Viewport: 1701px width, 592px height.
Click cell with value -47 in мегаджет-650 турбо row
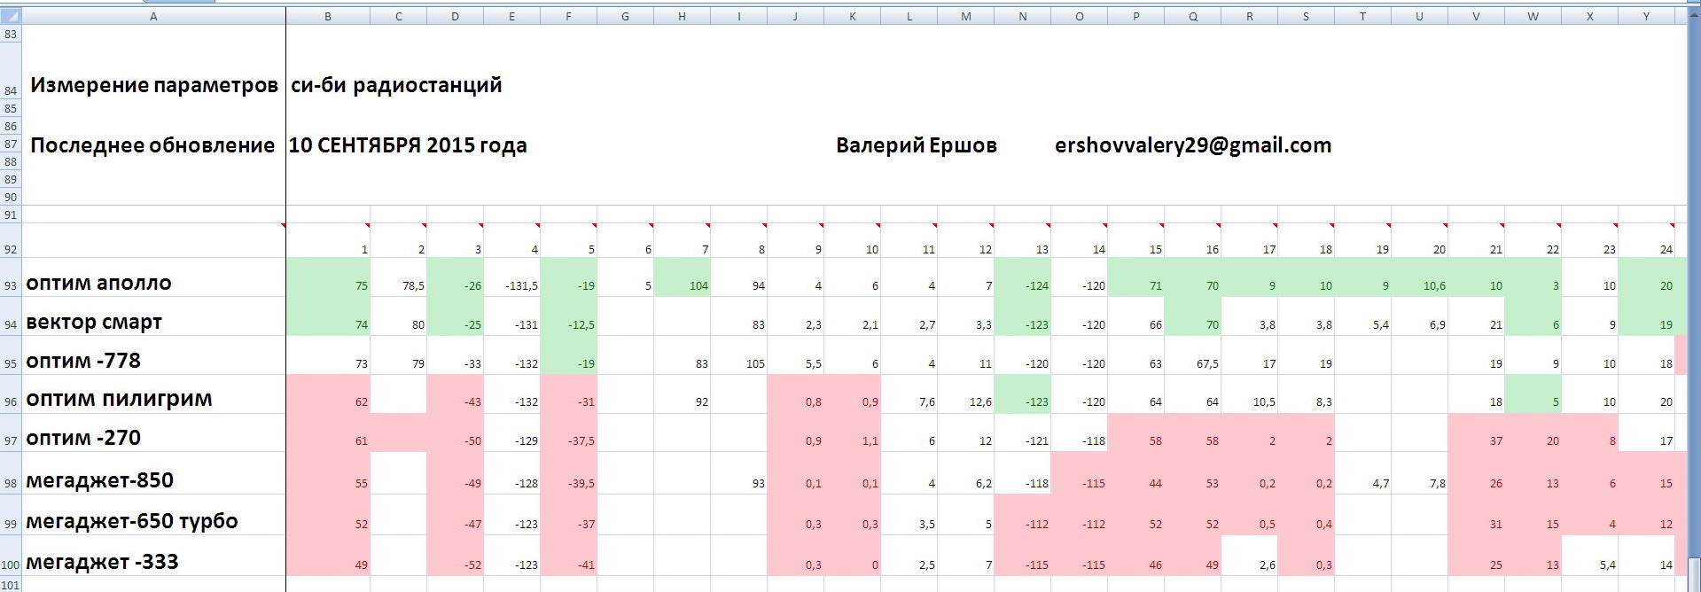pos(455,516)
